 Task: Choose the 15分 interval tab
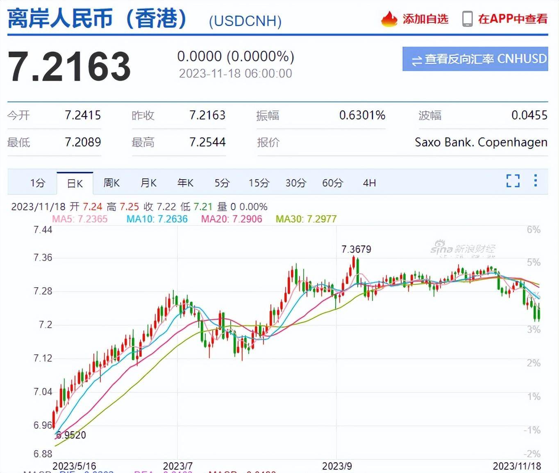pyautogui.click(x=259, y=183)
